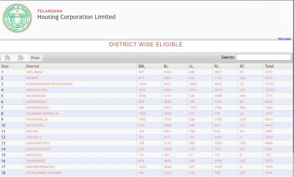Focus the Search input field
The image size is (294, 177).
pyautogui.click(x=263, y=57)
